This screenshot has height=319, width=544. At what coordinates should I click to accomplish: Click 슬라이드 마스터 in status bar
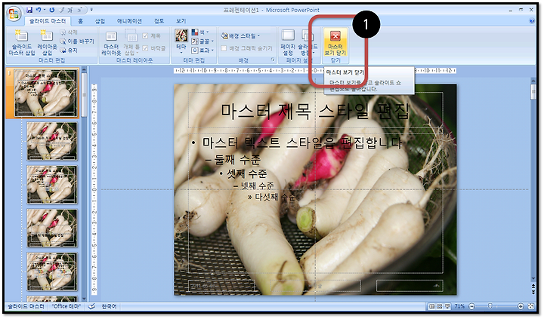(26, 306)
